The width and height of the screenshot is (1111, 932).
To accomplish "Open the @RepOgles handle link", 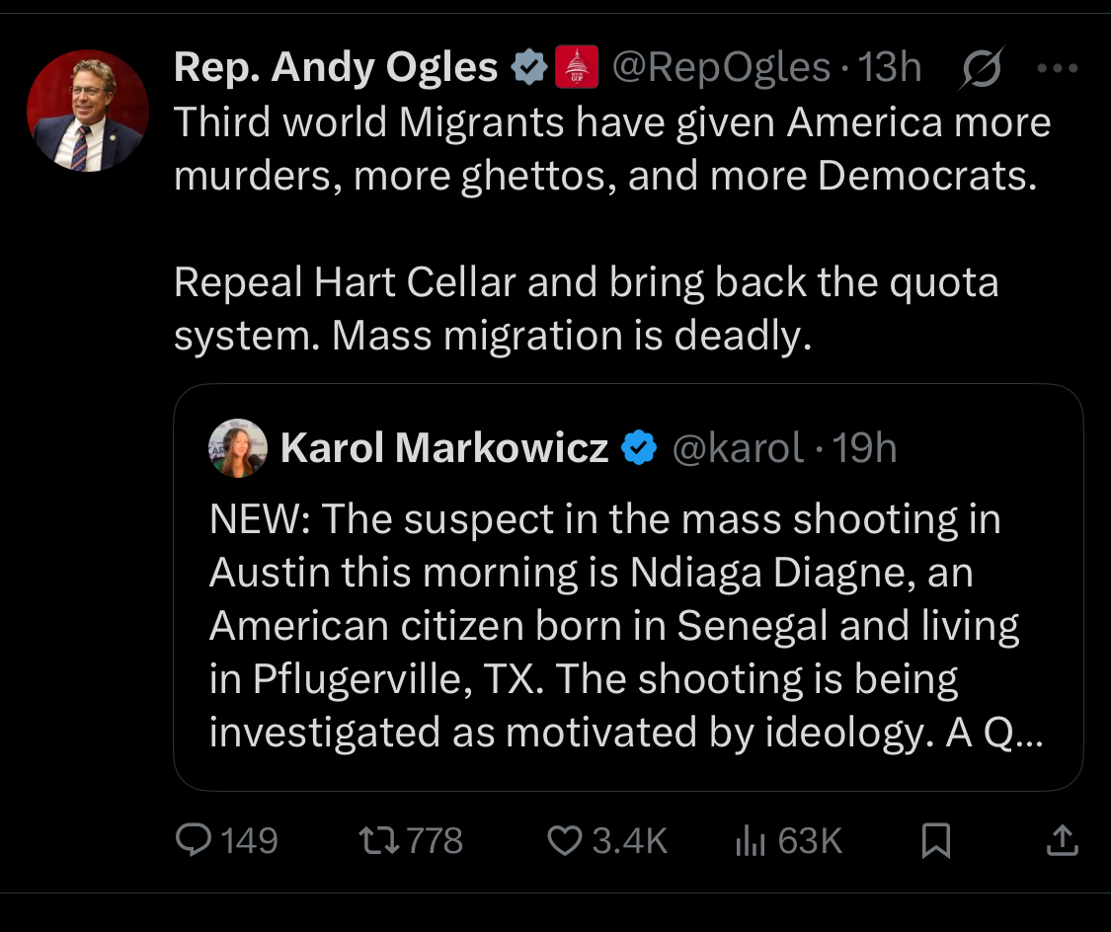I will 721,68.
